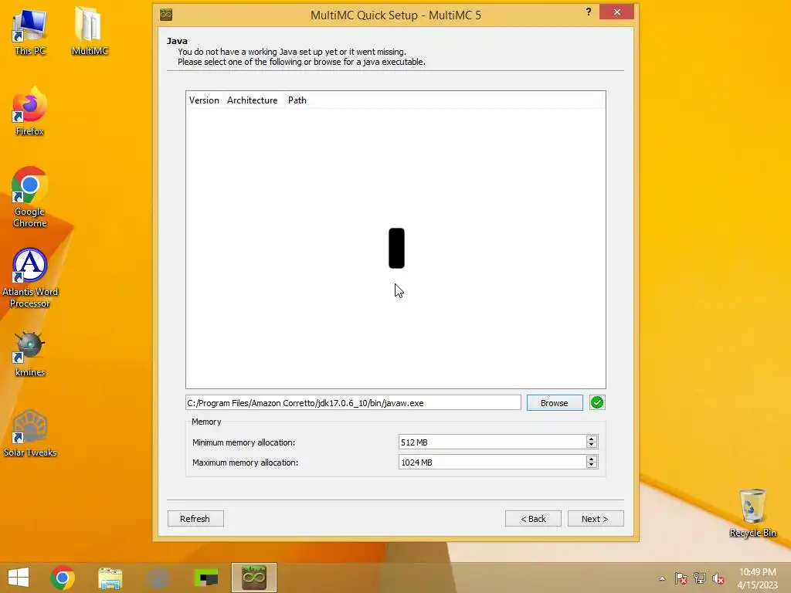This screenshot has height=593, width=791.
Task: Open Chrome from the taskbar
Action: pyautogui.click(x=63, y=578)
